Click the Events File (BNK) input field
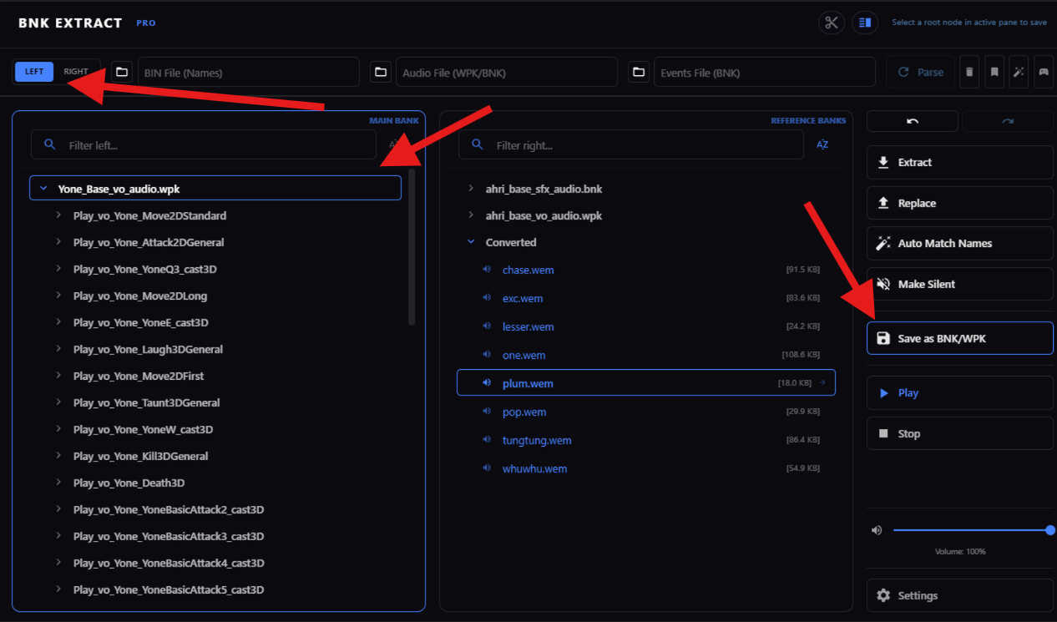 [x=765, y=73]
